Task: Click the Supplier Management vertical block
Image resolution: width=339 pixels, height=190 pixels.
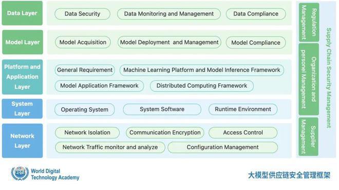Action: pyautogui.click(x=309, y=137)
